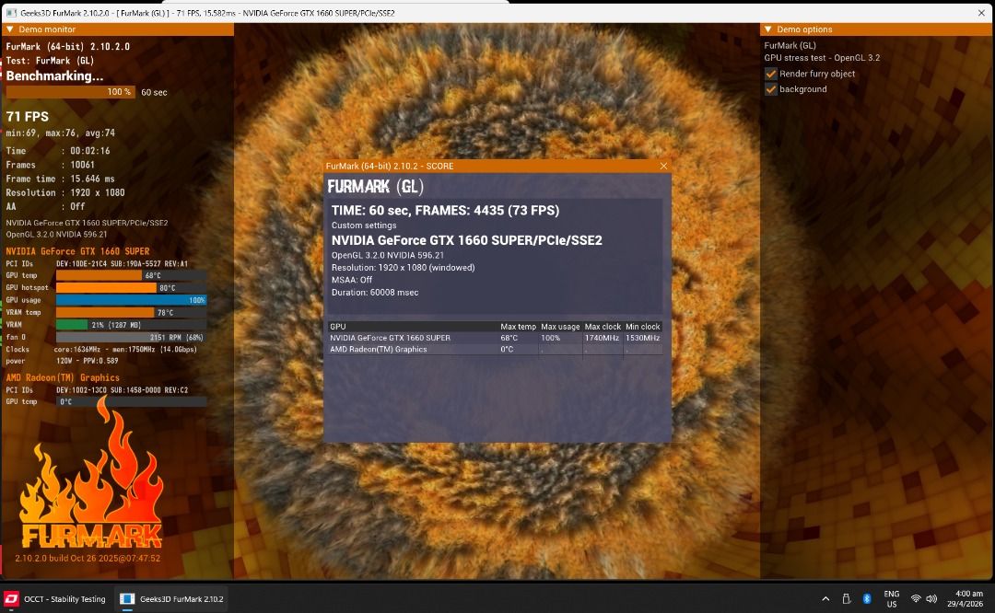Click the min:69, max:76, avg:74 line
Image resolution: width=995 pixels, height=613 pixels.
(x=60, y=133)
